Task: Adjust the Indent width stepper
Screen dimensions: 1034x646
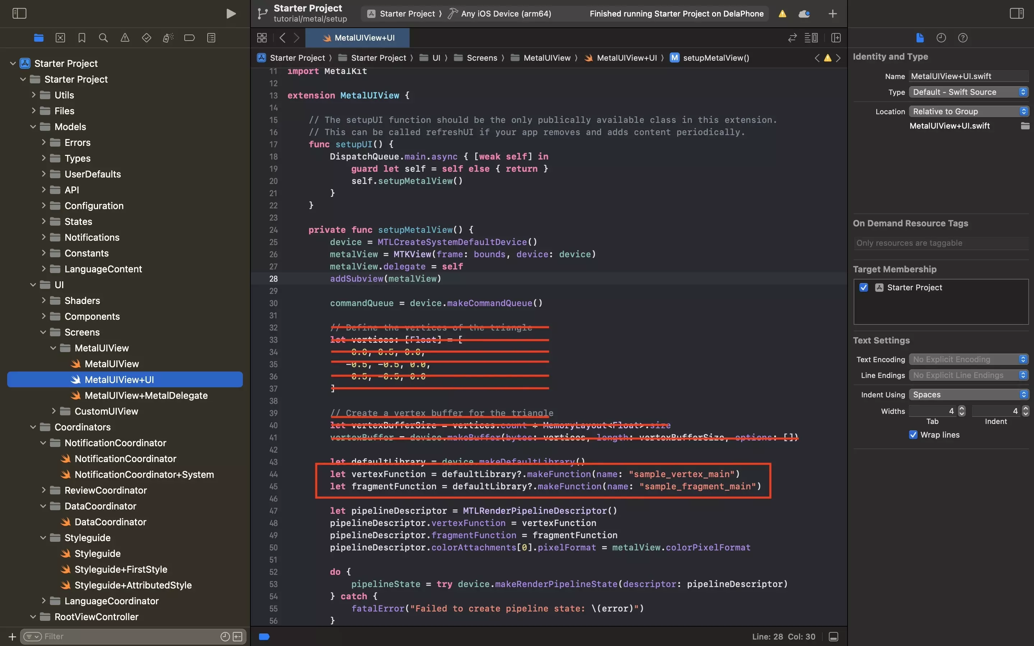Action: click(x=1025, y=411)
